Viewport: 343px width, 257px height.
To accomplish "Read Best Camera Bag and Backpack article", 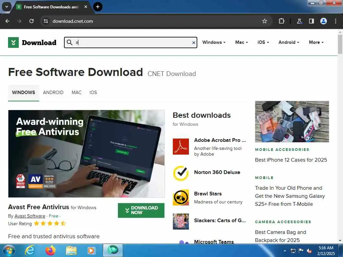I will coord(280,236).
